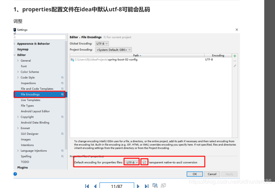Open default properties files encoding dropdown

(x=132, y=162)
